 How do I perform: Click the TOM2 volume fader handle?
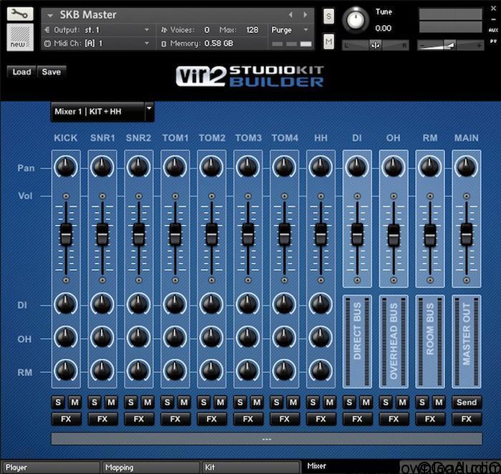(212, 235)
